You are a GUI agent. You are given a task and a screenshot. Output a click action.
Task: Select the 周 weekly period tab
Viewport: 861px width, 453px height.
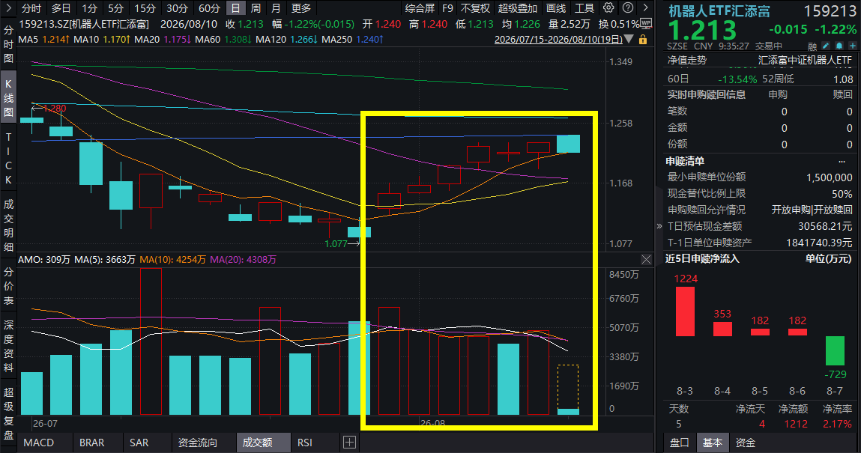pyautogui.click(x=256, y=8)
